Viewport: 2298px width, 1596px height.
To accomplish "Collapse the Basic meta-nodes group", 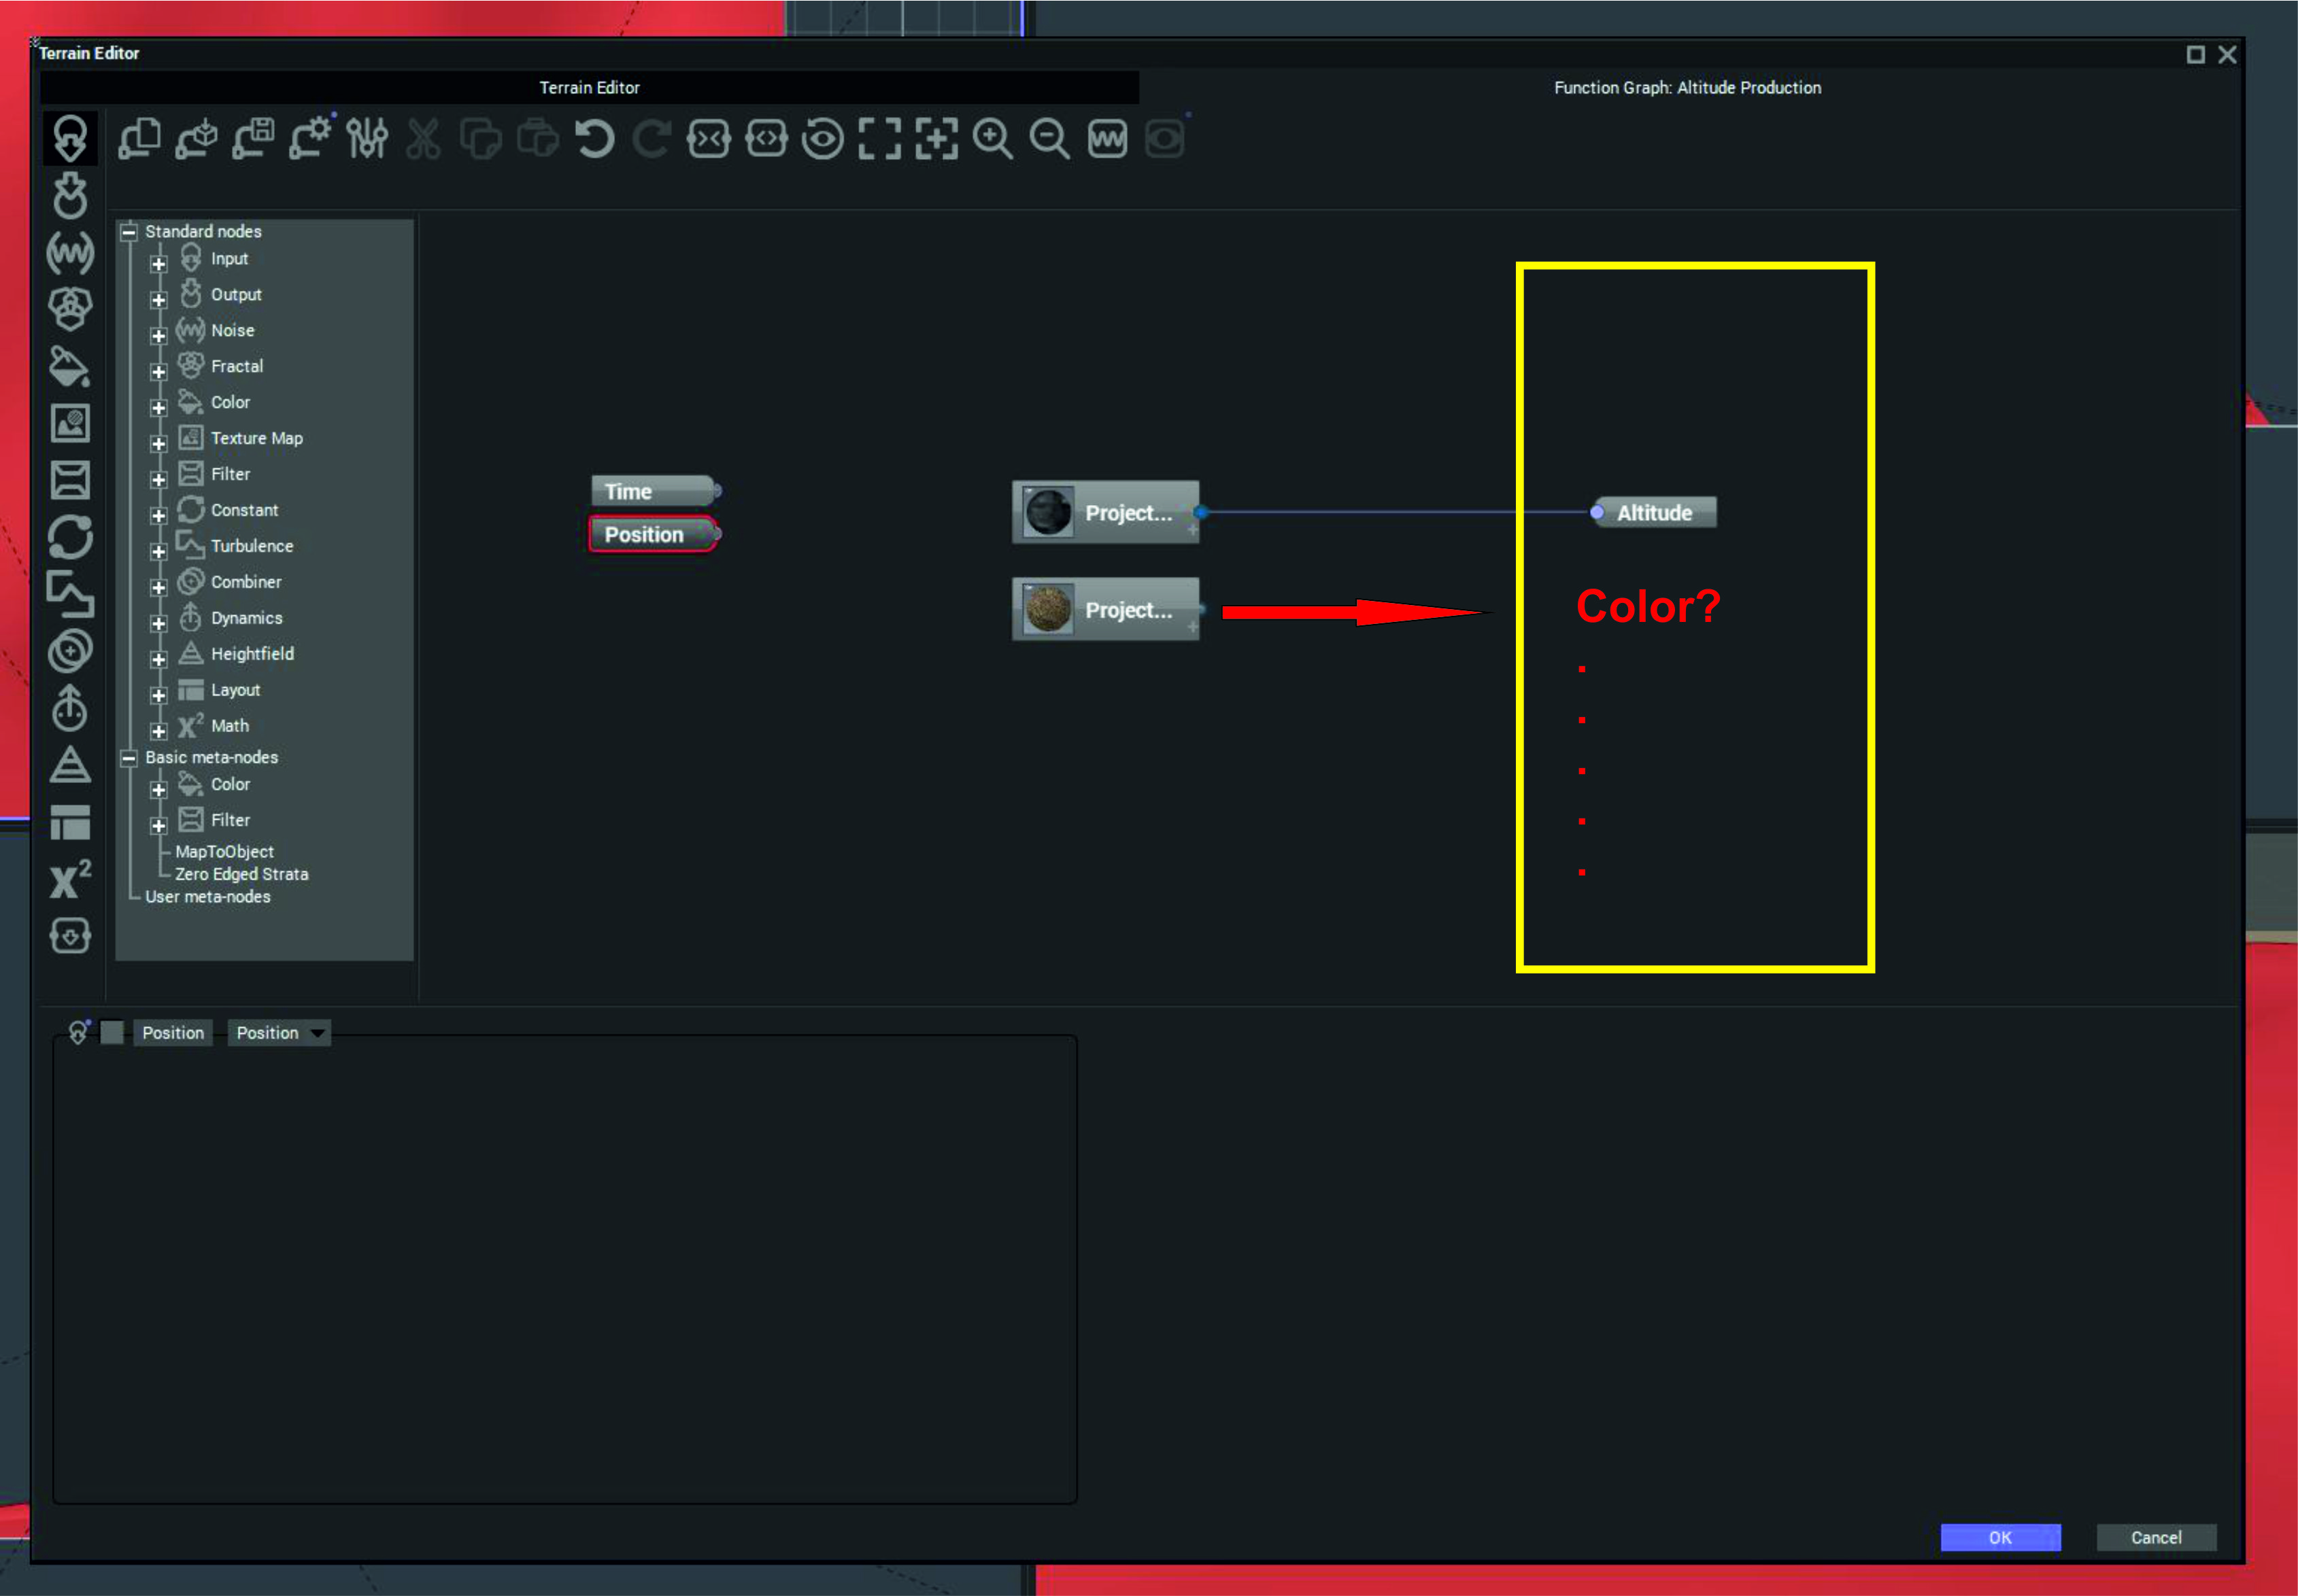I will point(129,758).
